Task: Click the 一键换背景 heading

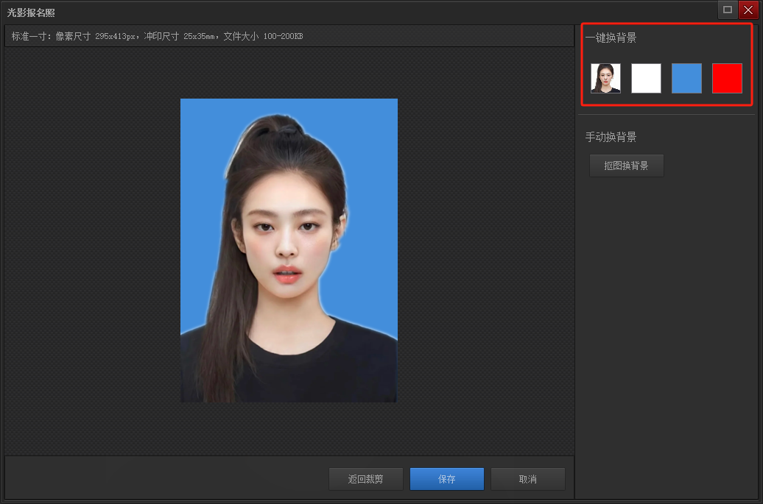Action: tap(611, 38)
